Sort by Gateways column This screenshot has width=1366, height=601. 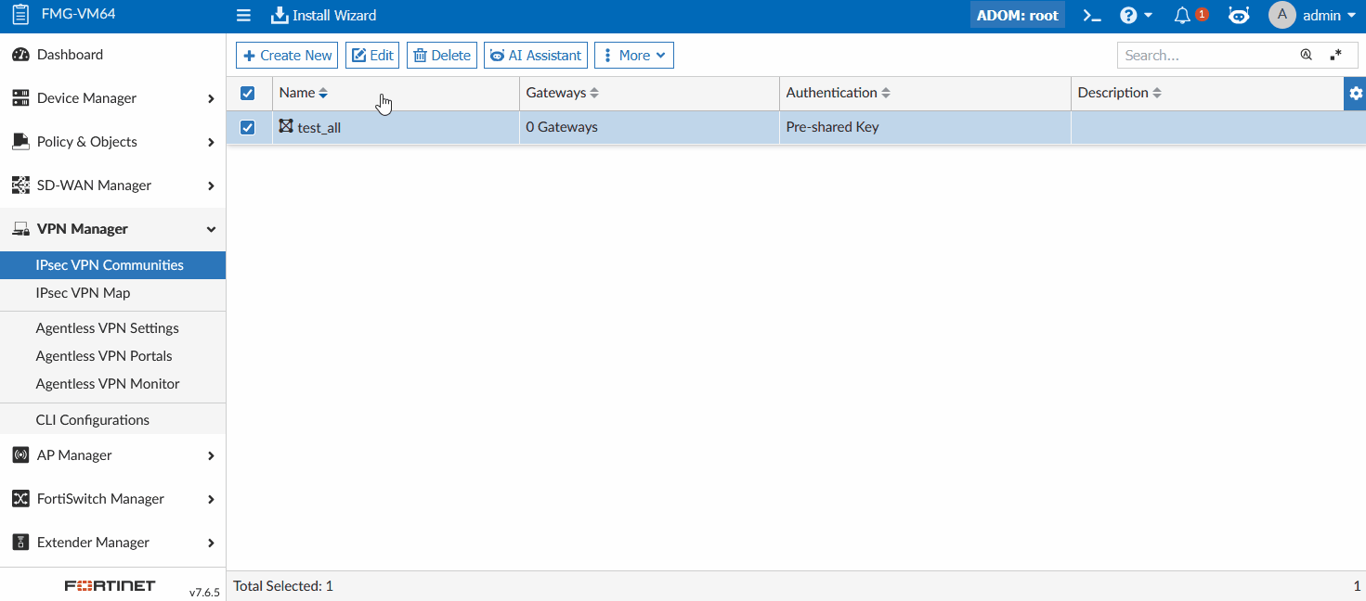(563, 94)
